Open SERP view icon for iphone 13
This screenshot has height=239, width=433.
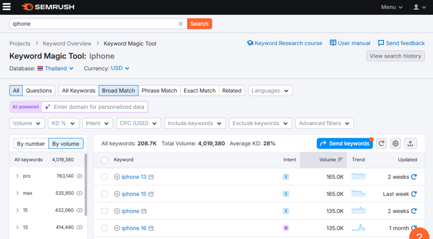pyautogui.click(x=151, y=177)
